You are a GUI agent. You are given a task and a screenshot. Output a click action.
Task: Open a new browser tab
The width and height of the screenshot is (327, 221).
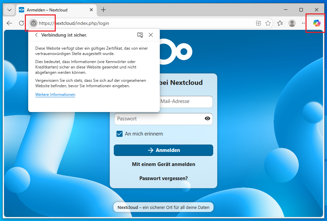click(x=103, y=10)
